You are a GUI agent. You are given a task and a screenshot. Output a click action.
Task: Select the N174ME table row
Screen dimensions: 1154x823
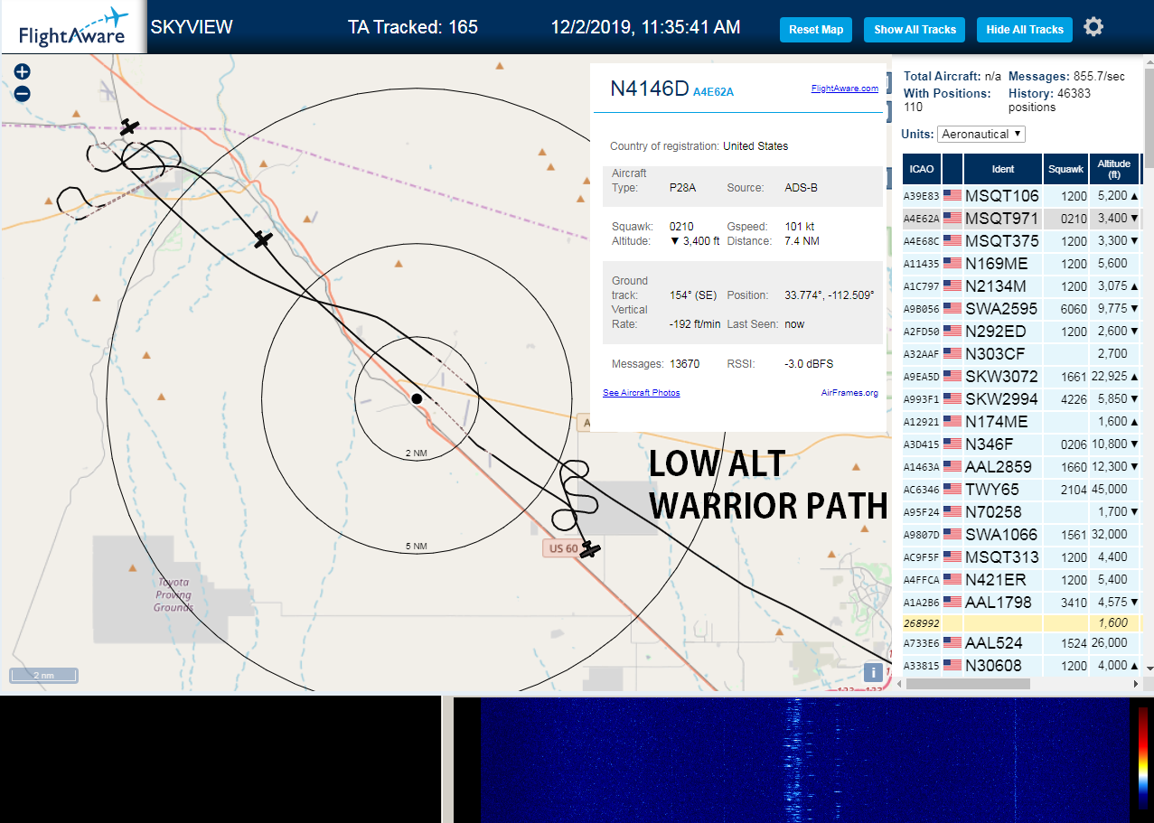point(1021,421)
